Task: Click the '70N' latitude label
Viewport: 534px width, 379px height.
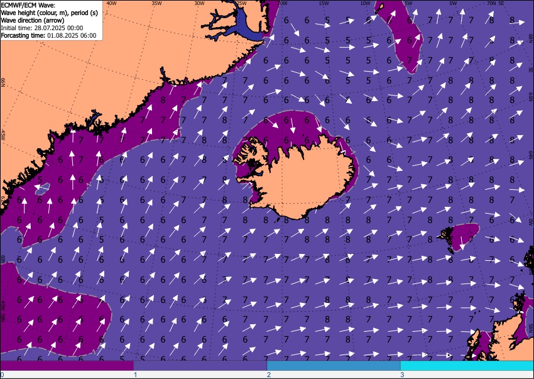Action: click(x=491, y=3)
